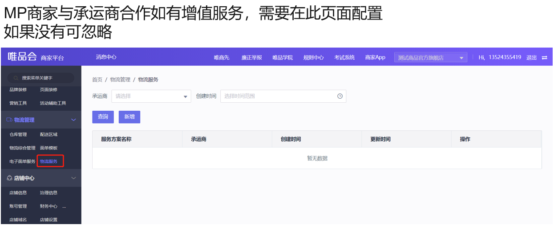Image resolution: width=558 pixels, height=237 pixels.
Task: Open the 承运商 dropdown selector
Action: point(151,96)
